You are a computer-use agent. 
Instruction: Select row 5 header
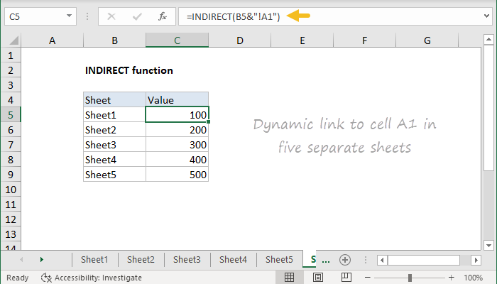pyautogui.click(x=11, y=115)
